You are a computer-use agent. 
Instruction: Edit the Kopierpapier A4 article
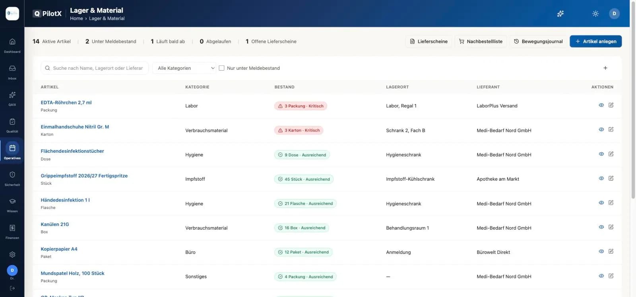coord(611,251)
